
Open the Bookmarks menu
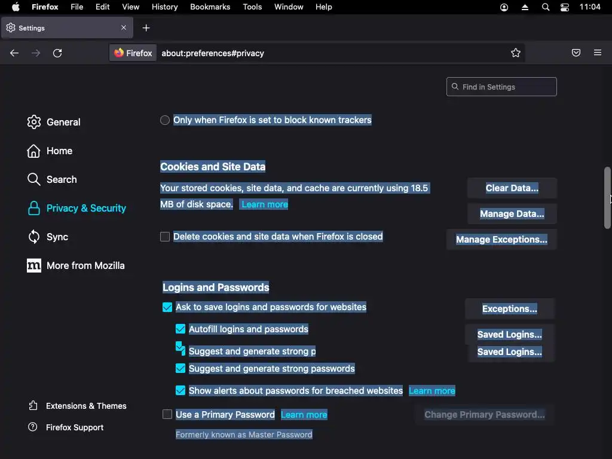point(210,7)
